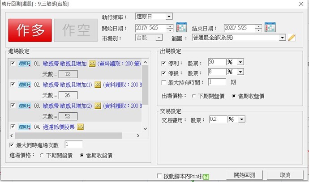This screenshot has width=309, height=182.
Task: Click 還原日 tag in row 02
Action: [x=25, y=85]
